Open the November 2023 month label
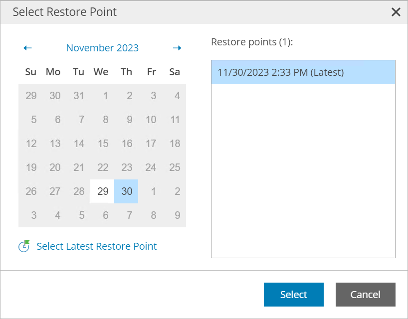 [x=102, y=48]
